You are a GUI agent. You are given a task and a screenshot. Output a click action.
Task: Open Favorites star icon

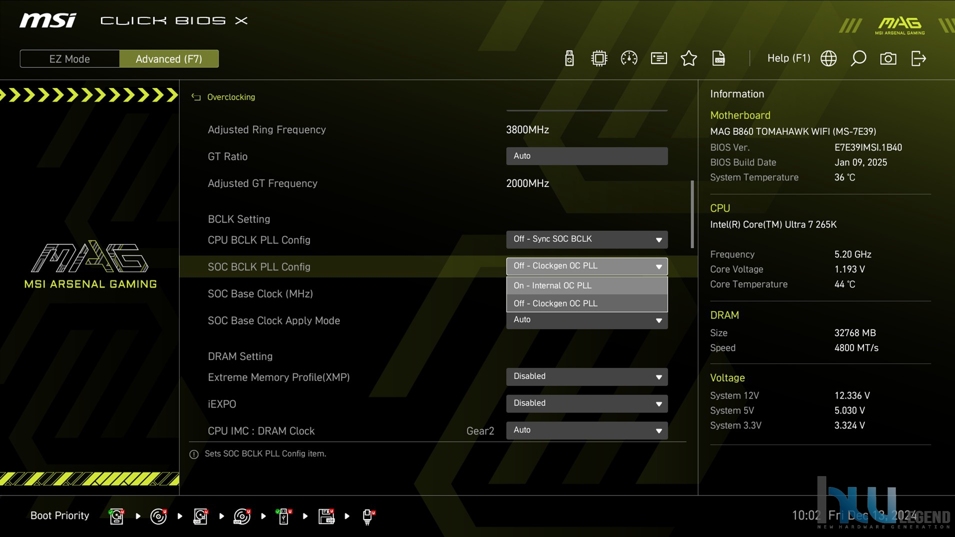[x=688, y=58]
